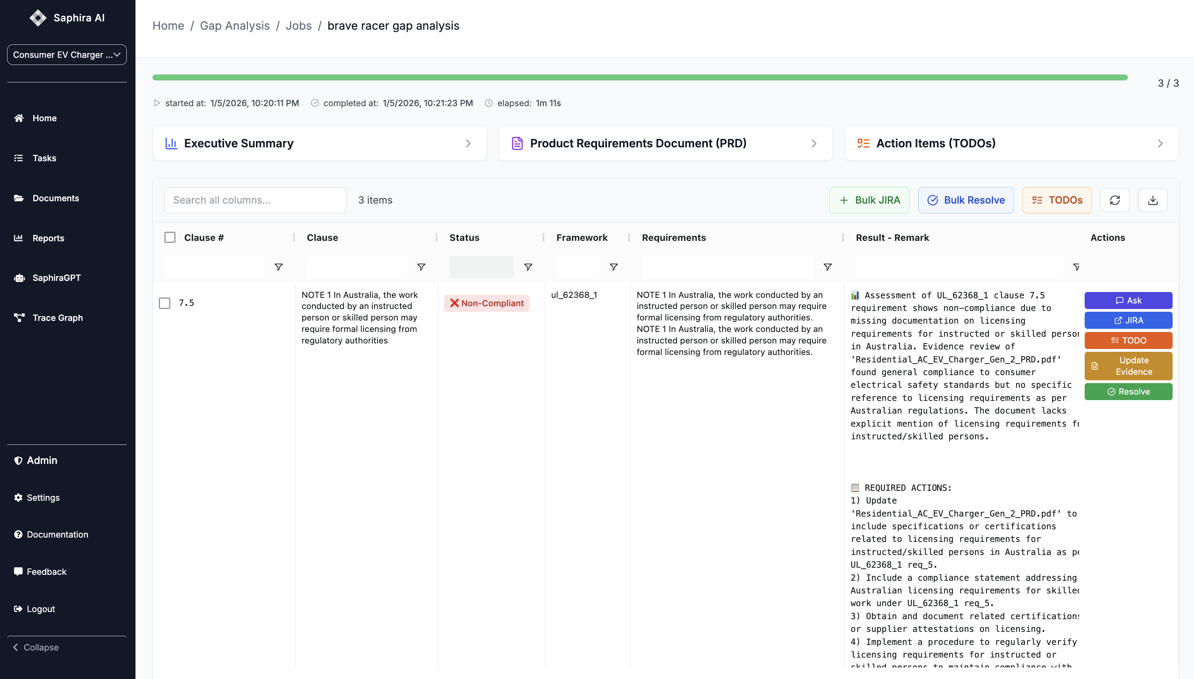
Task: Expand the Executive Summary panel
Action: [320, 143]
